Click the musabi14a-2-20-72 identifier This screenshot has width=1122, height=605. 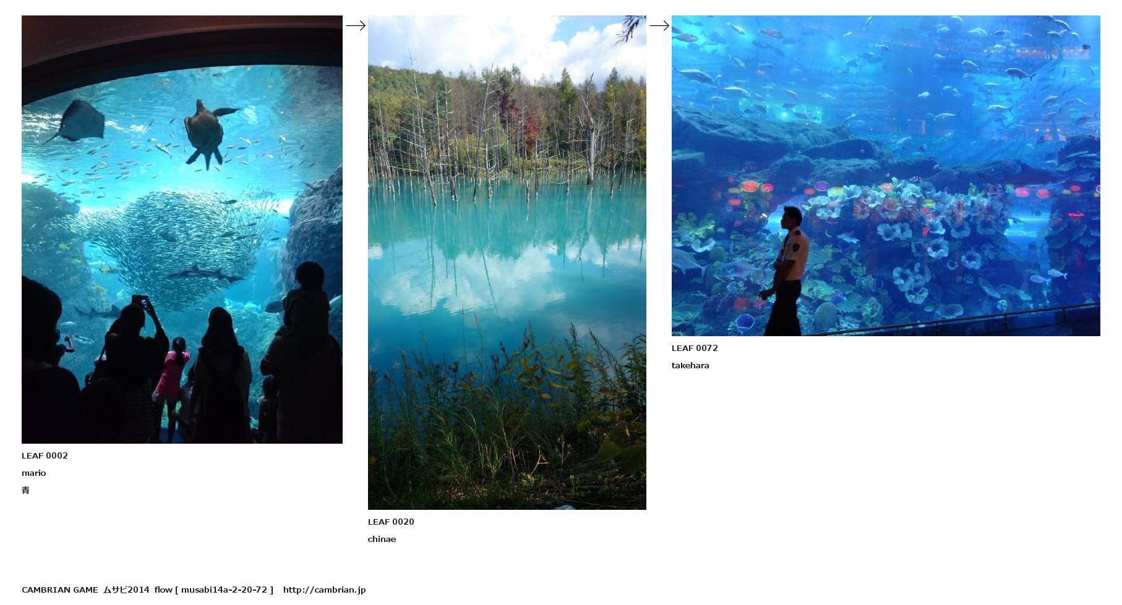224,590
